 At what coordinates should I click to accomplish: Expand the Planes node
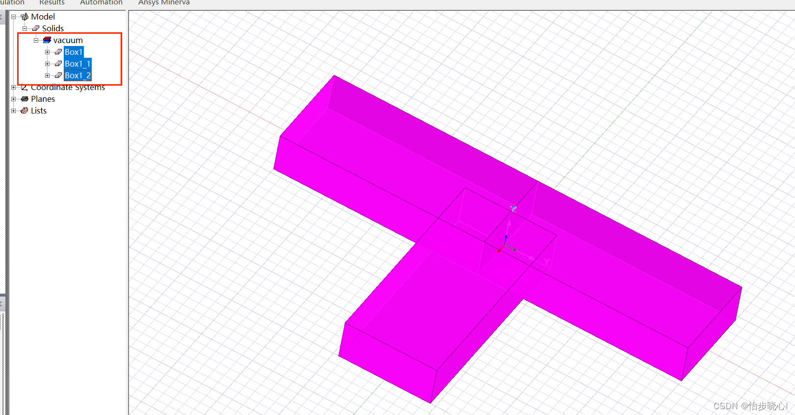tap(14, 99)
